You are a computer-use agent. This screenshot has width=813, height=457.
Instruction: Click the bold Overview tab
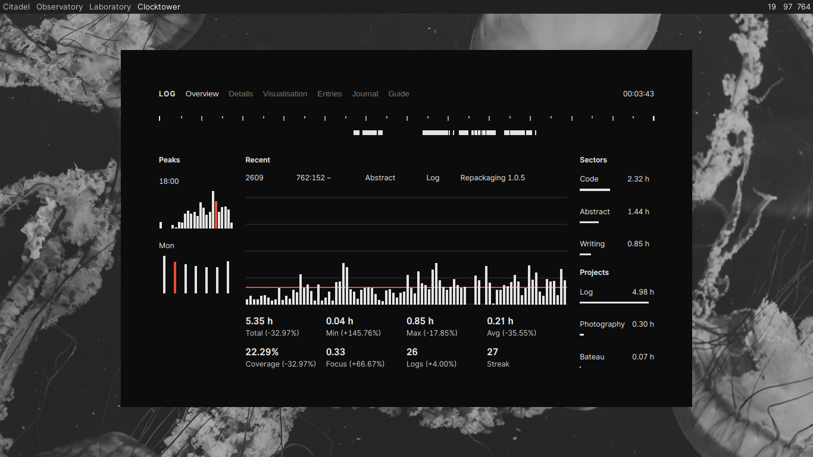pyautogui.click(x=202, y=93)
